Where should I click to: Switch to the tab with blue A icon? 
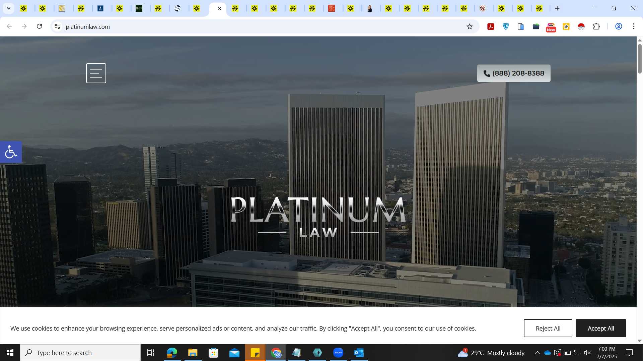tap(100, 8)
